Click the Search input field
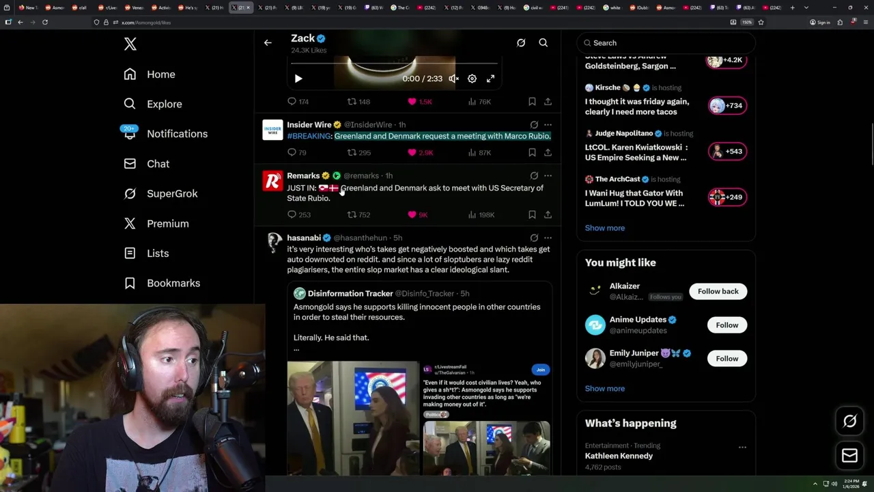Screen dimensions: 874x492 point(666,43)
